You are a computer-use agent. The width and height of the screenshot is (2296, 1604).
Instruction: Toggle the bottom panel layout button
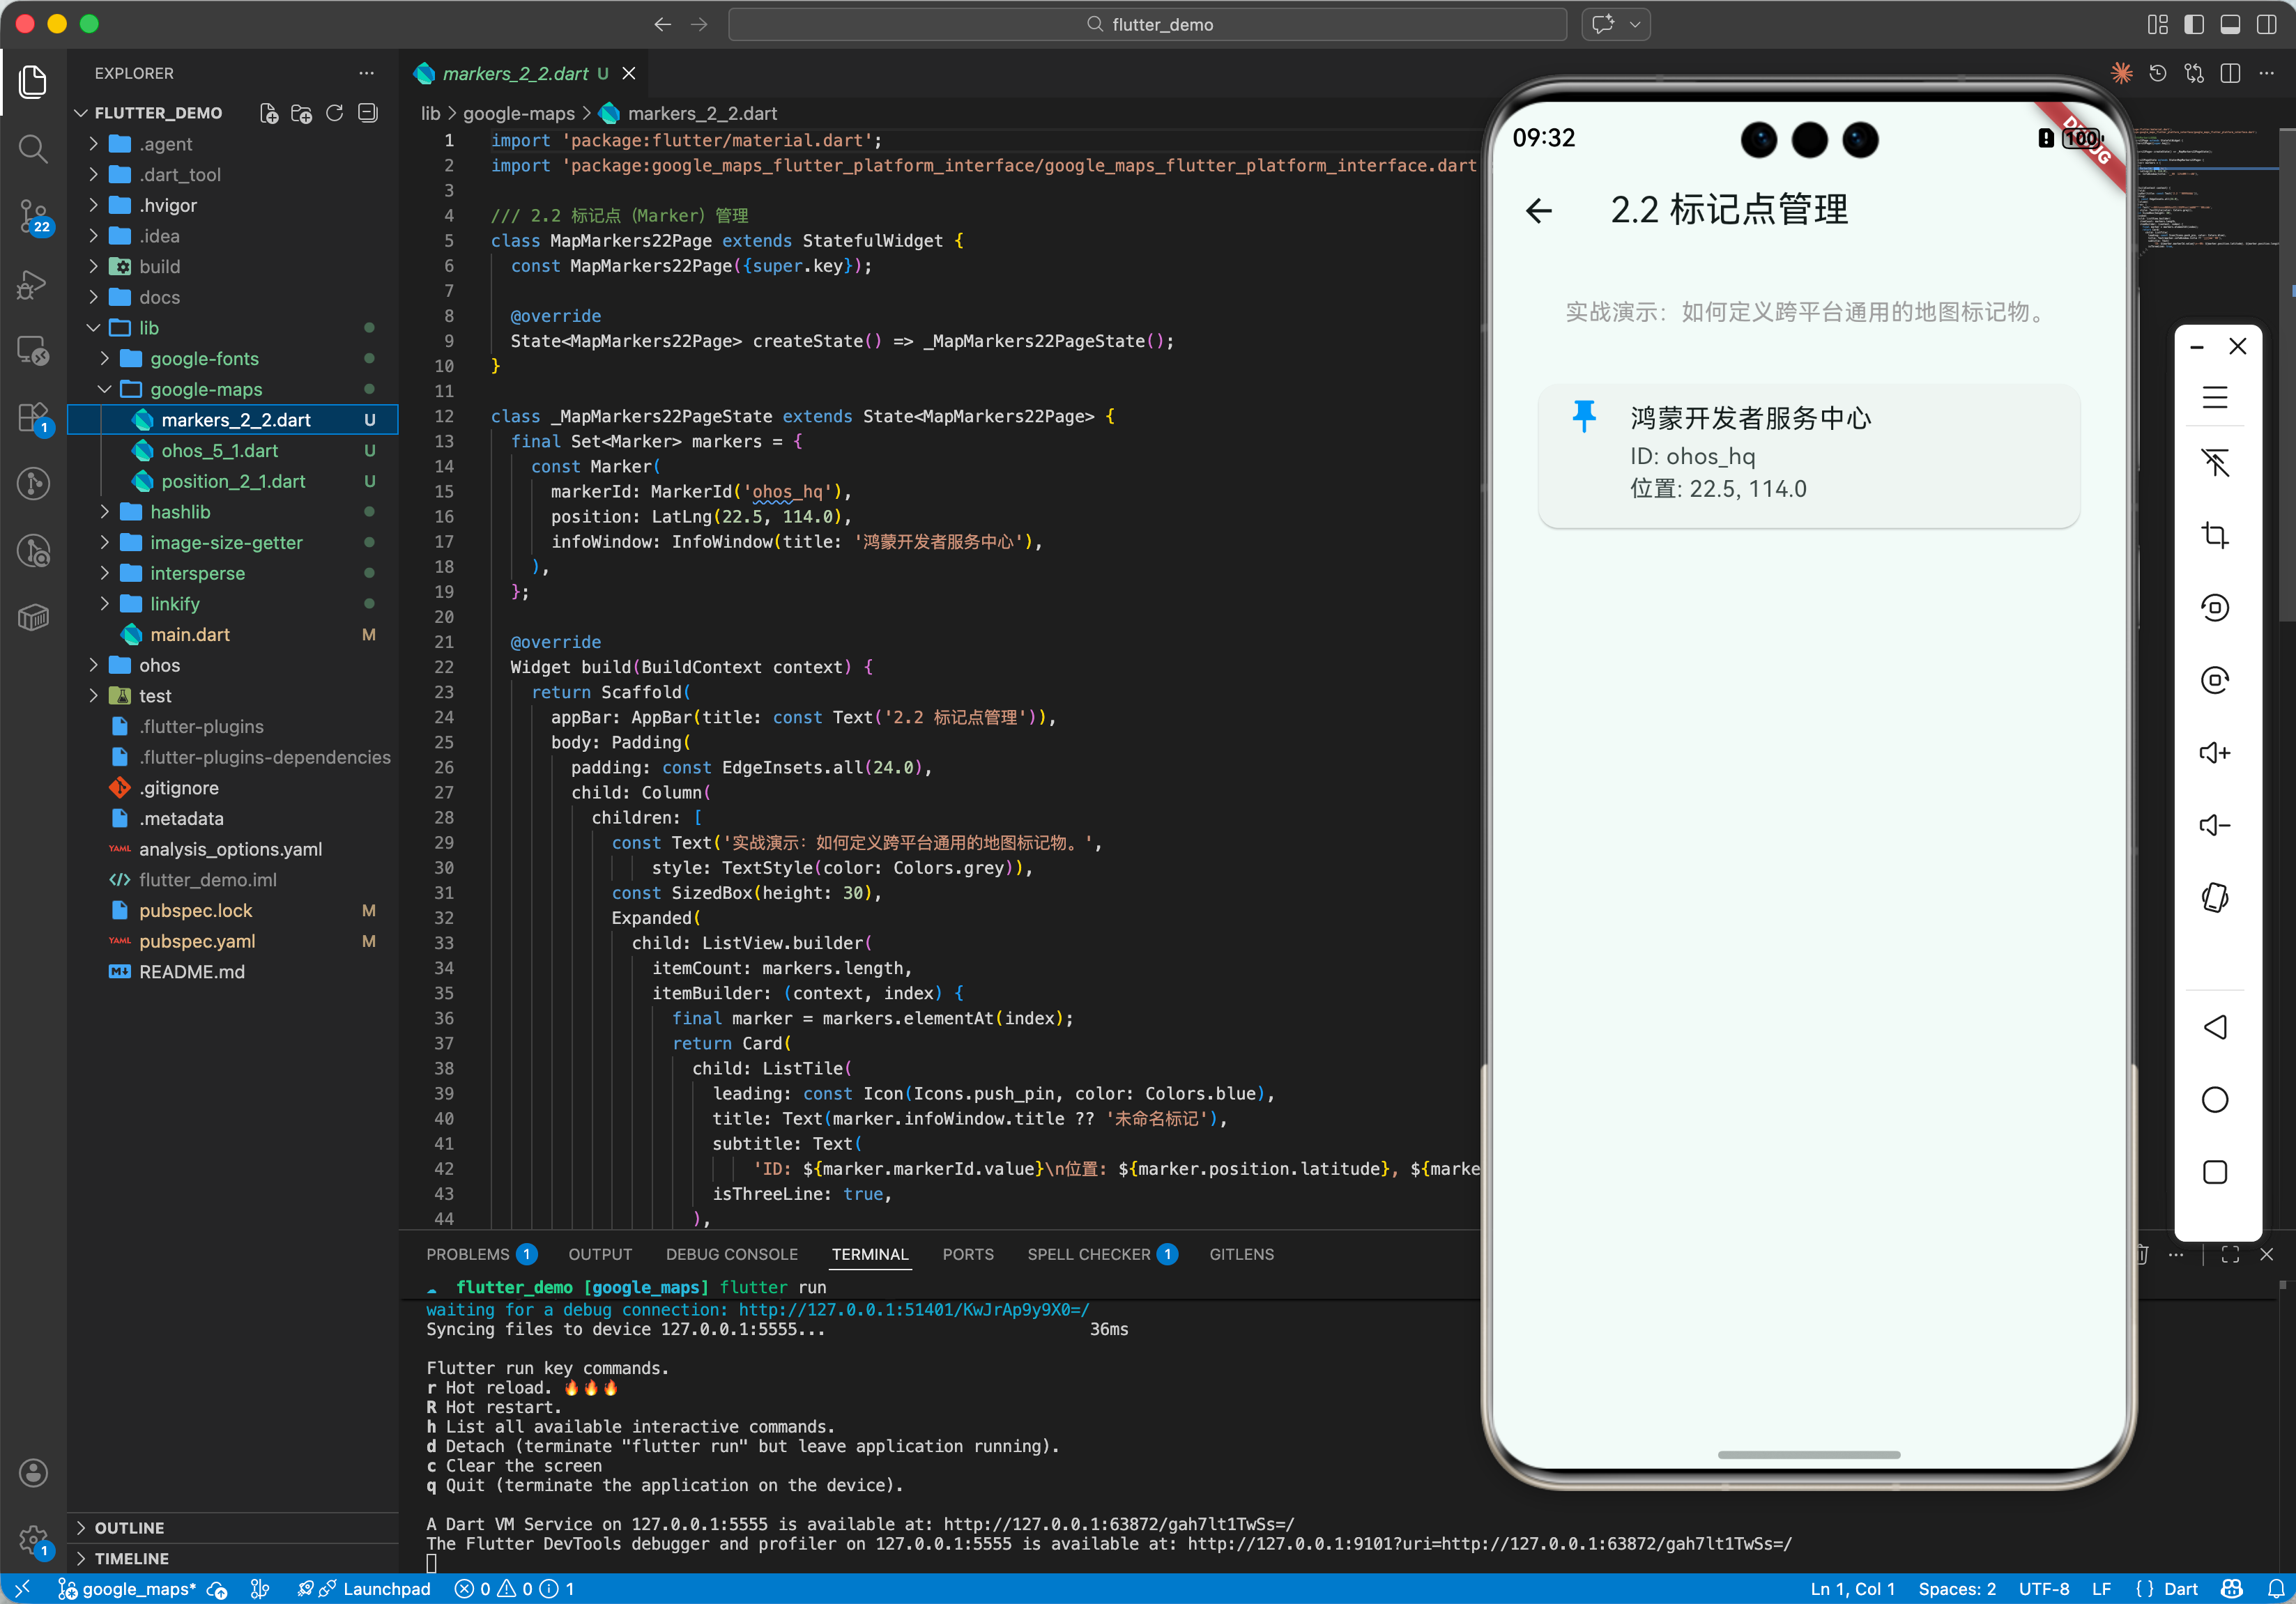[x=2230, y=24]
